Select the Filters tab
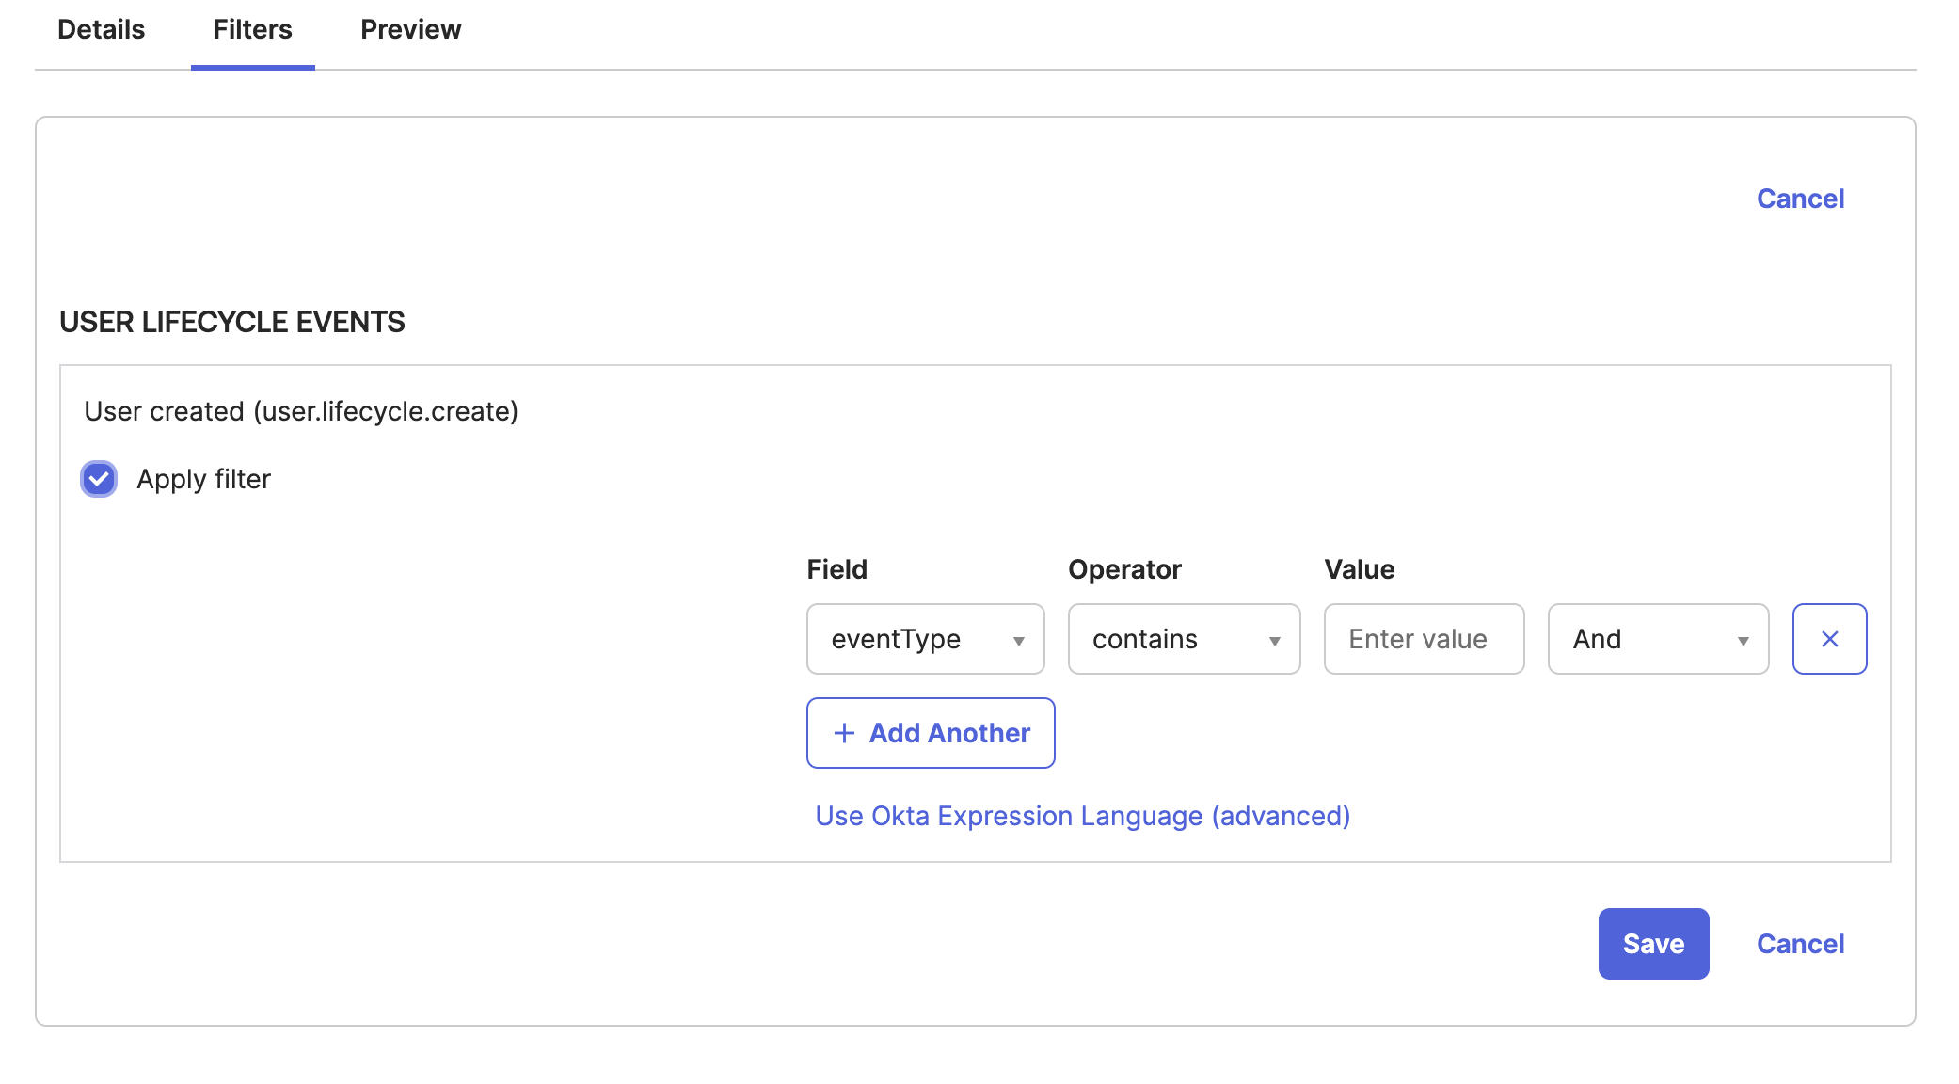Image resolution: width=1959 pixels, height=1084 pixels. click(x=252, y=30)
